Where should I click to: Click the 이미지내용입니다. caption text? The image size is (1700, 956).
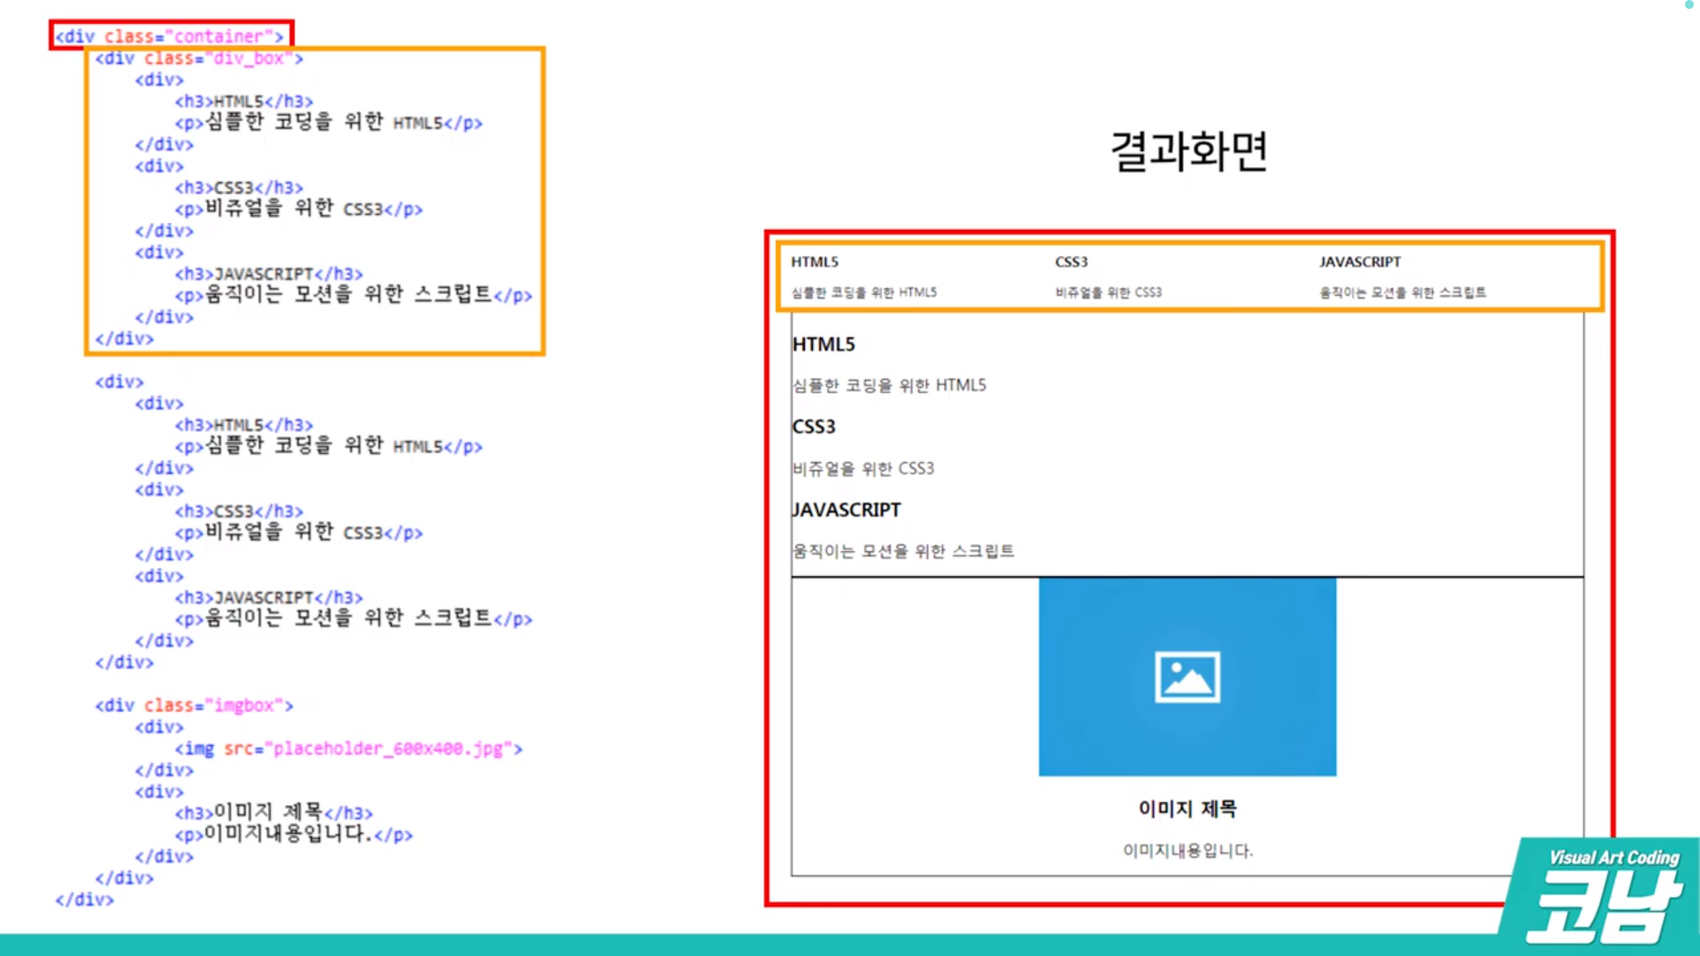click(1187, 851)
